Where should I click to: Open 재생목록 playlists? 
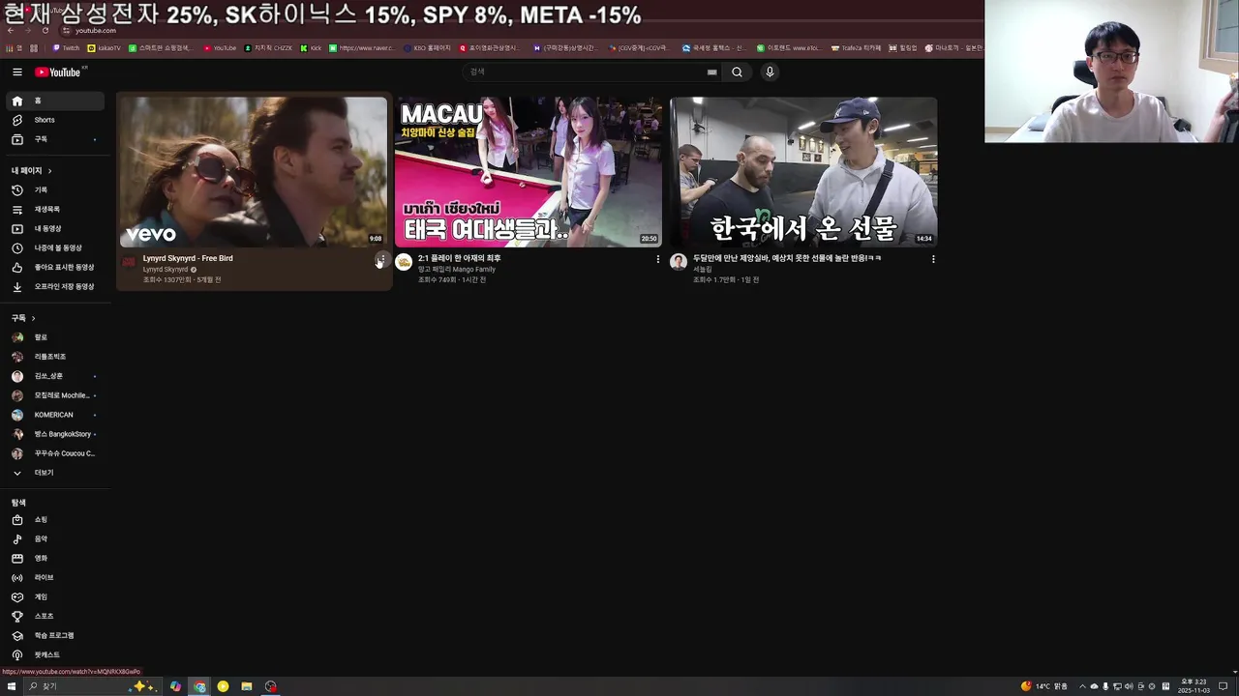pyautogui.click(x=55, y=210)
